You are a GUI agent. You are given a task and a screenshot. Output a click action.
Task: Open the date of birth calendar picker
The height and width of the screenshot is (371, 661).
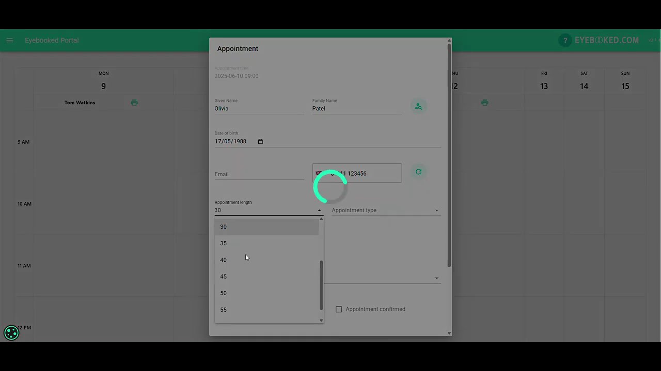[260, 142]
